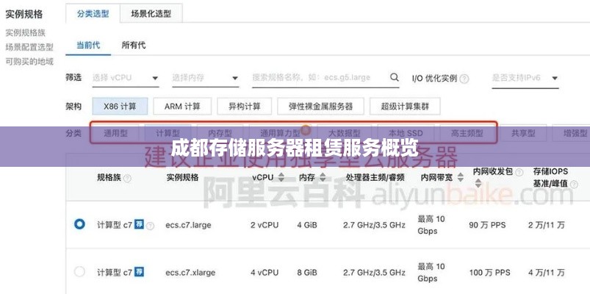Open the 是否支持IPv6 dropdown
The width and height of the screenshot is (590, 294).
(525, 78)
